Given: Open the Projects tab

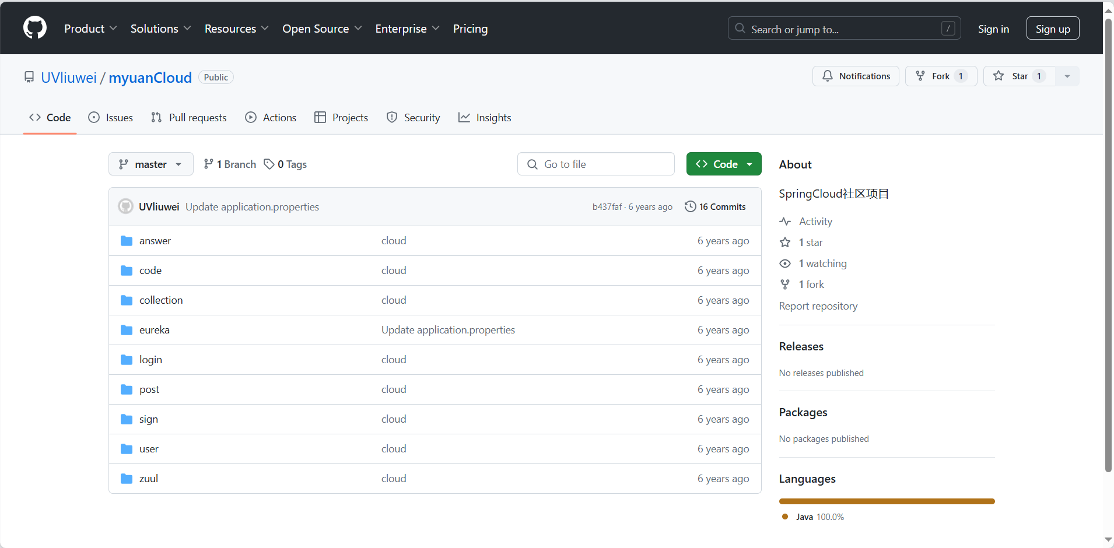Looking at the screenshot, I should pyautogui.click(x=341, y=118).
